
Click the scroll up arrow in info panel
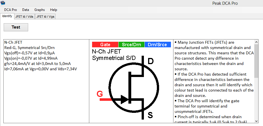[256, 42]
